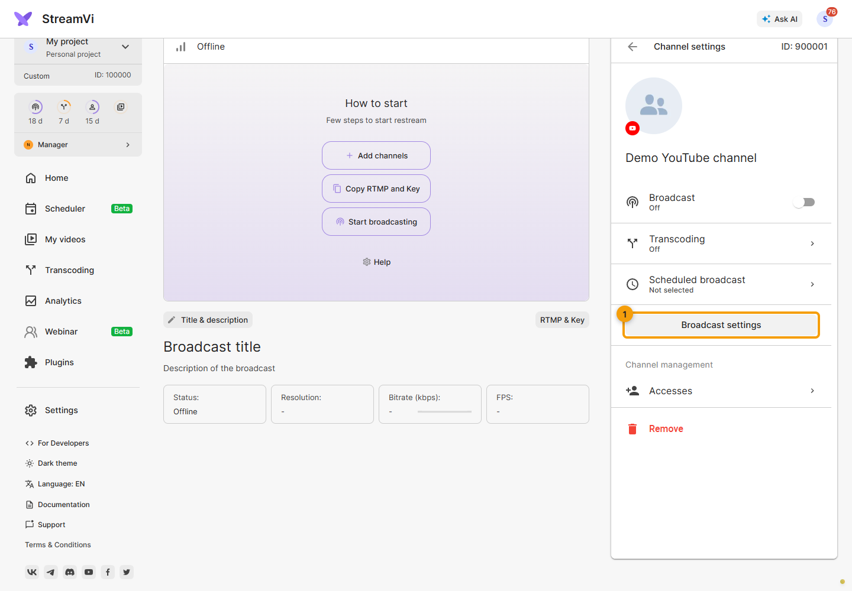Viewport: 852px width, 591px height.
Task: Click the StreamVi butterfly logo
Action: [23, 19]
